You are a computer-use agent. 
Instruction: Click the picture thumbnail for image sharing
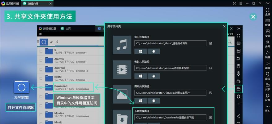pos(122,94)
